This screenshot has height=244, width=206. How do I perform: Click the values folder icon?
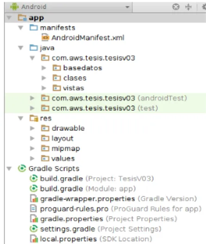[45, 158]
